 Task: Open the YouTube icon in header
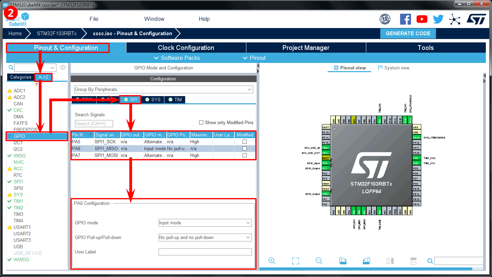(x=422, y=19)
